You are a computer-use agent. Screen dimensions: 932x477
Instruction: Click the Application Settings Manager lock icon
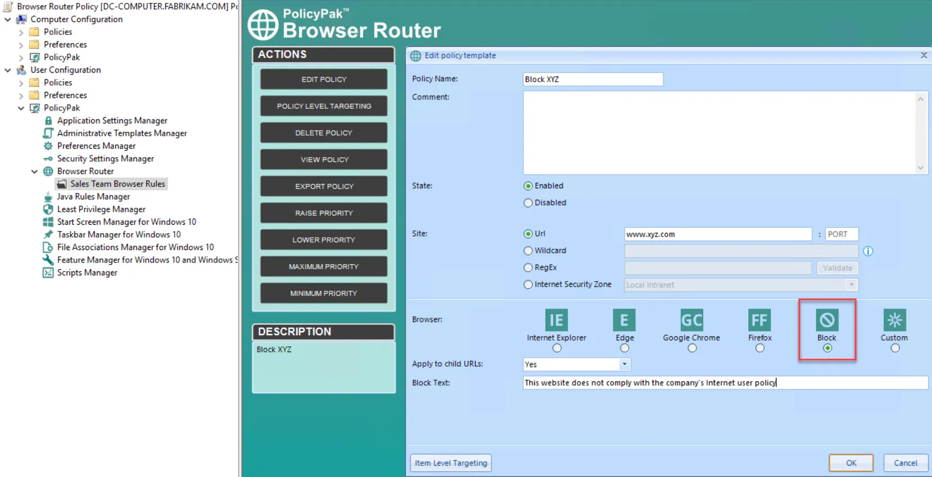click(48, 121)
